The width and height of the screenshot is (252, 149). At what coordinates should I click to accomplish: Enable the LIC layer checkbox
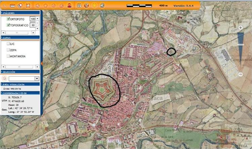(8, 44)
